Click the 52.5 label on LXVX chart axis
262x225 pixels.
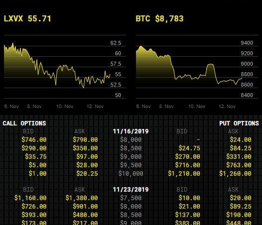click(116, 85)
